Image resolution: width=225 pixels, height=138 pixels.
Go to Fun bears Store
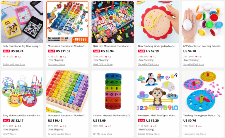click(x=56, y=64)
